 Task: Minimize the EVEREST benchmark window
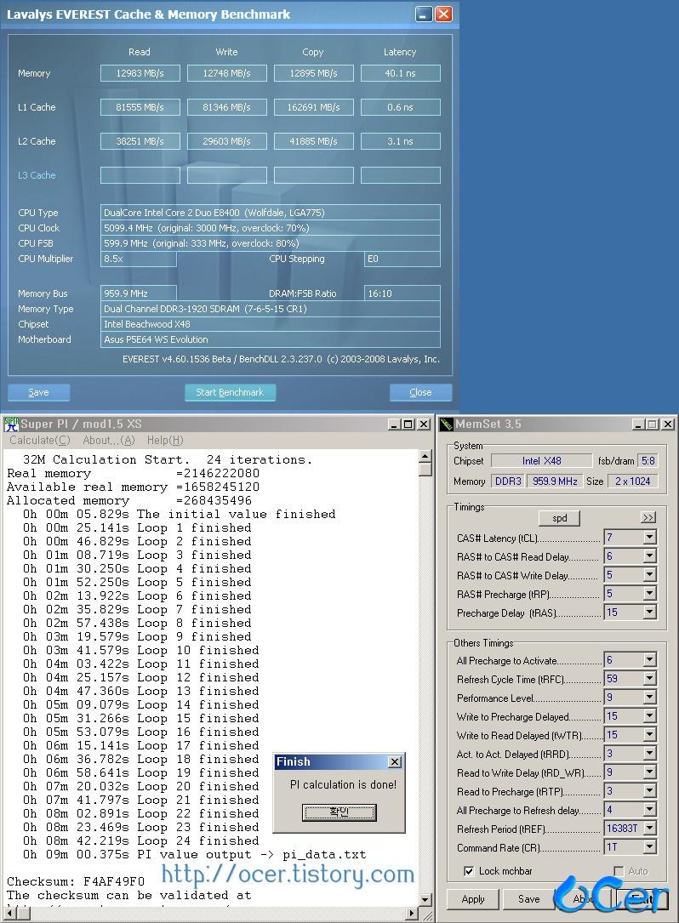[424, 14]
